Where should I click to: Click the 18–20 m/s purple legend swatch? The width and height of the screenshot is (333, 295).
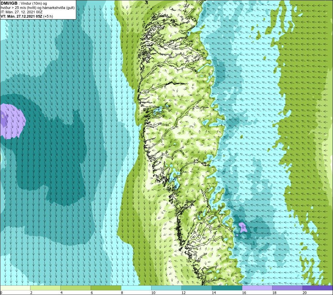(288, 288)
